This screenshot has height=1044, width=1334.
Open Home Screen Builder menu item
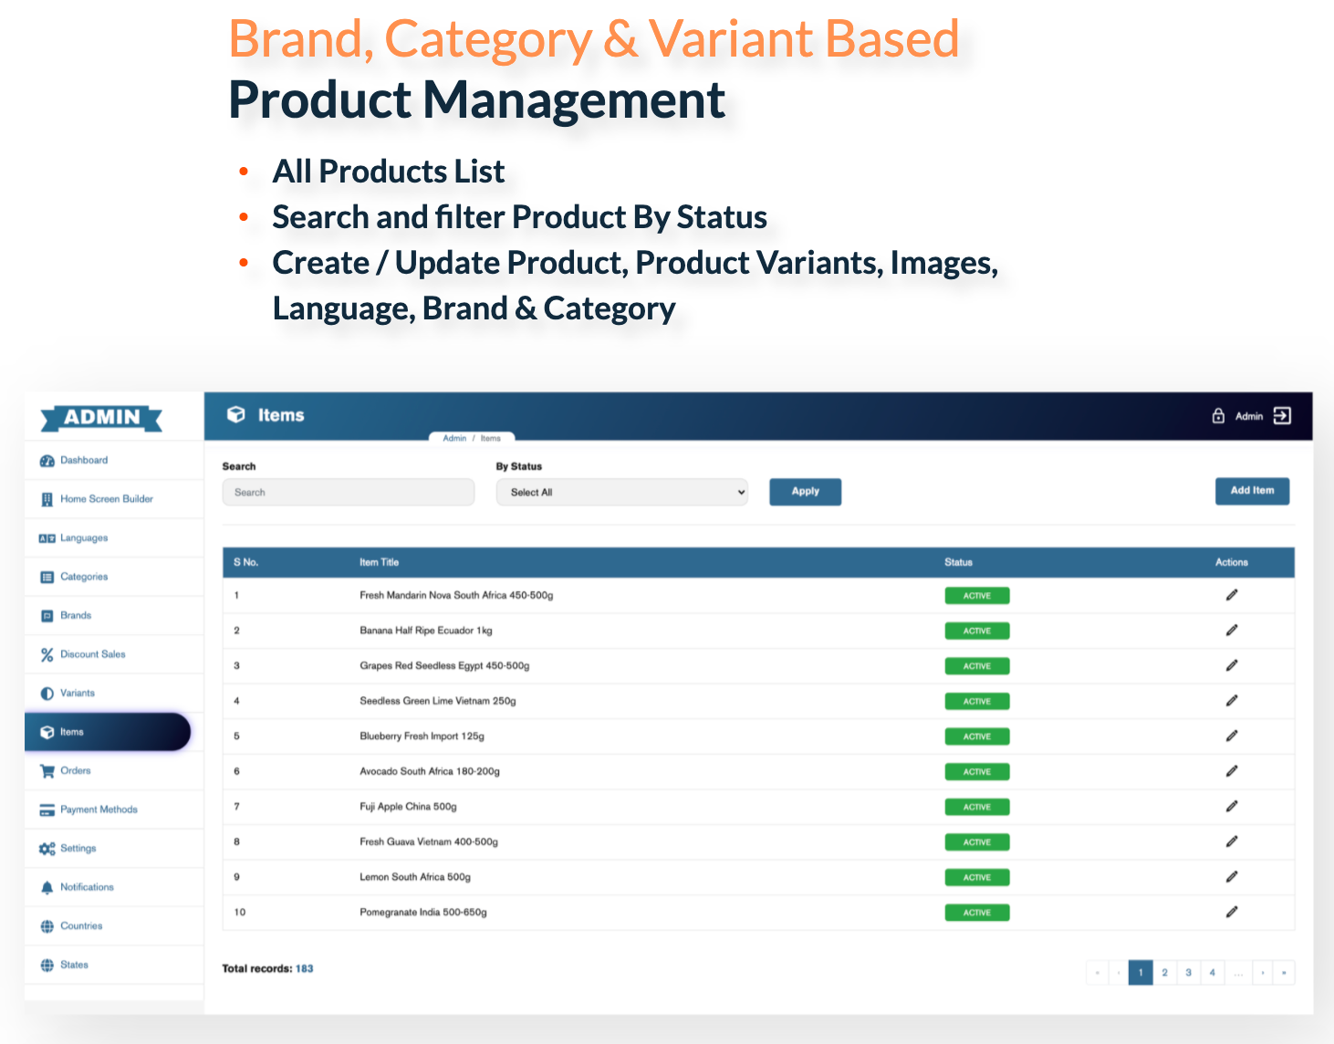(x=106, y=499)
